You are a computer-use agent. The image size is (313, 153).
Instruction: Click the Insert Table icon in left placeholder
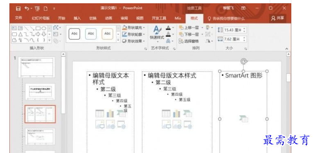99,113
